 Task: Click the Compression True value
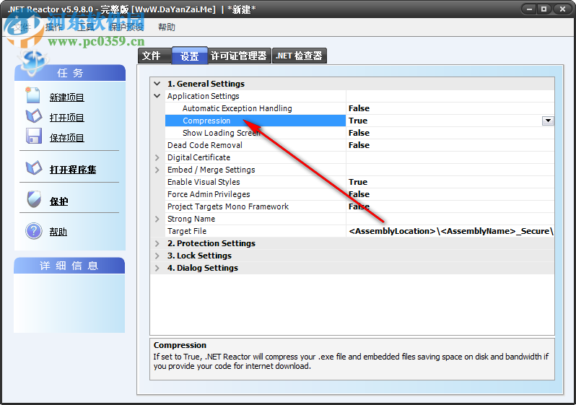coord(358,121)
